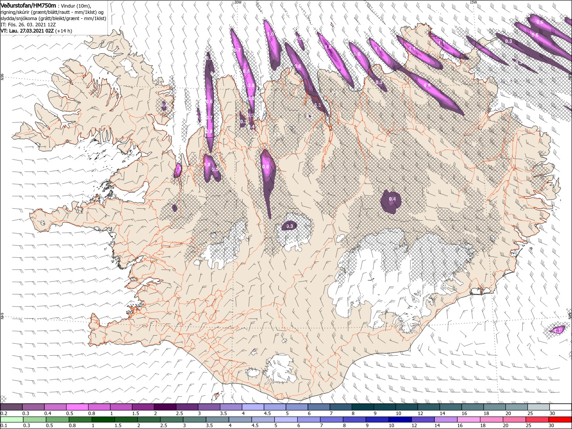Select the 0.5 bright pink swatch in the upper scale

pos(77,407)
